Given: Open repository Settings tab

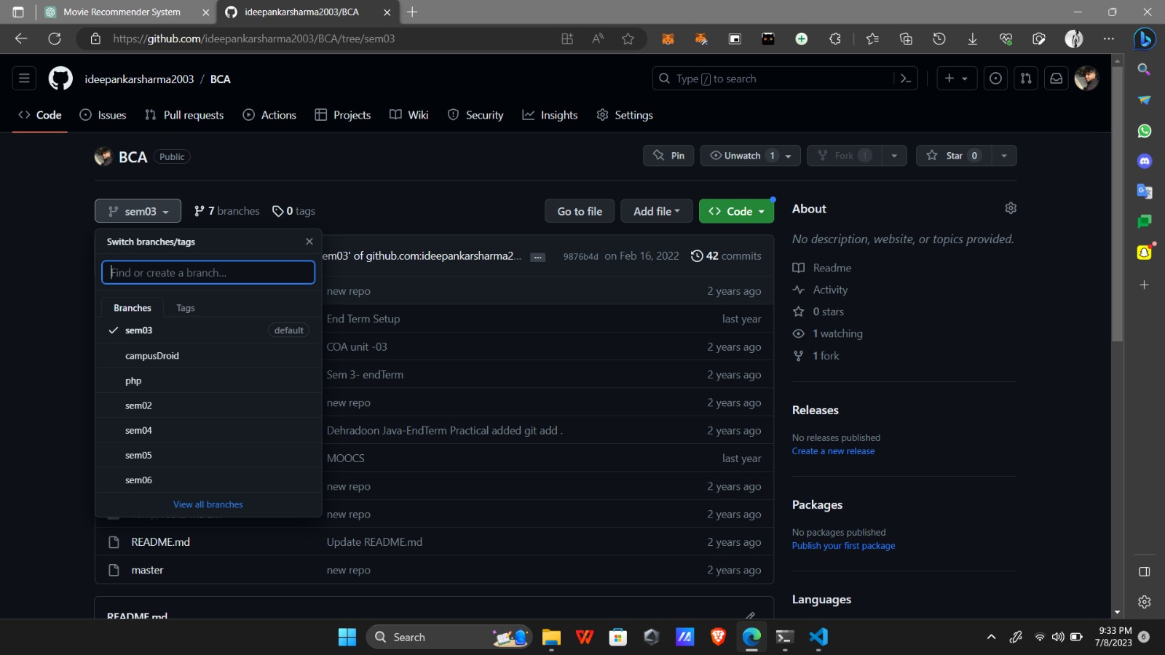Looking at the screenshot, I should pos(625,115).
